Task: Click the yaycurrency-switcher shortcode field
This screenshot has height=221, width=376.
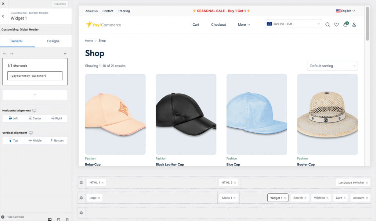Action: click(35, 76)
